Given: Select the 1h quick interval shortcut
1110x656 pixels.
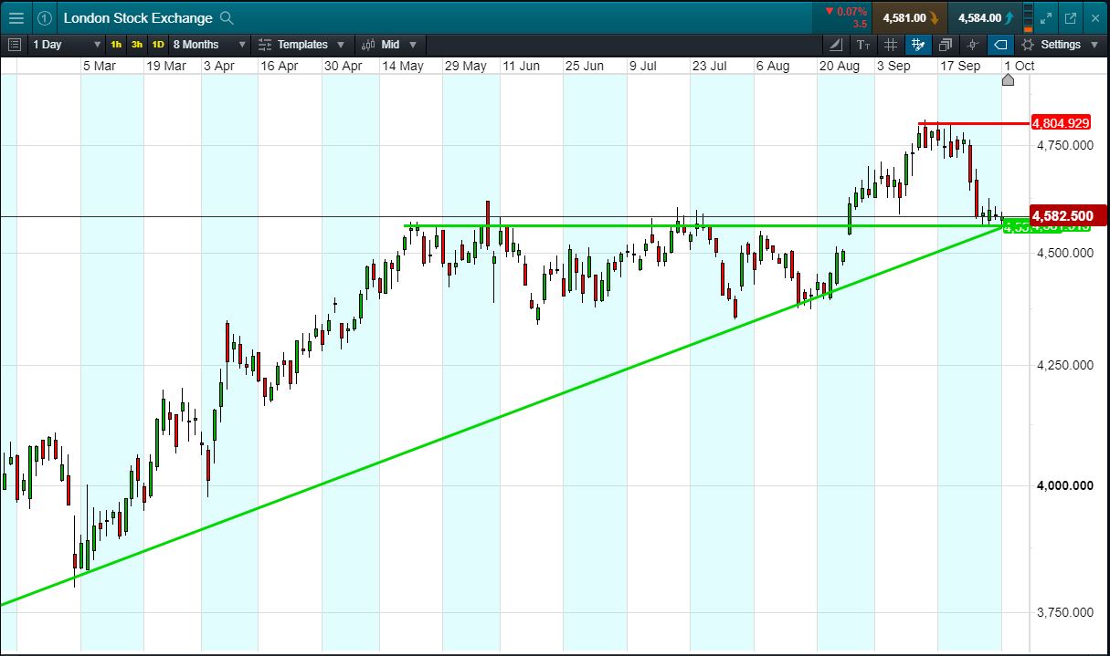Looking at the screenshot, I should [116, 45].
